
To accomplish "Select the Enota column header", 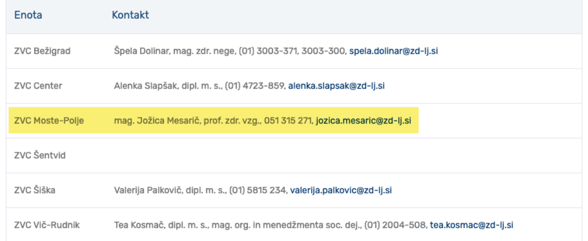I will pos(28,15).
